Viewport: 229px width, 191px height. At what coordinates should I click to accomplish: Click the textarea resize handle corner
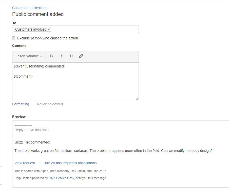click(x=138, y=99)
